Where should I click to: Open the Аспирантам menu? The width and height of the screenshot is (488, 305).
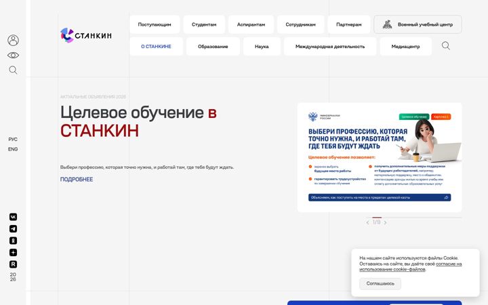(251, 24)
